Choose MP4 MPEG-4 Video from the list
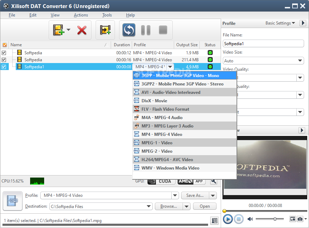Screen dimensions: 309x228 (x=185, y=134)
